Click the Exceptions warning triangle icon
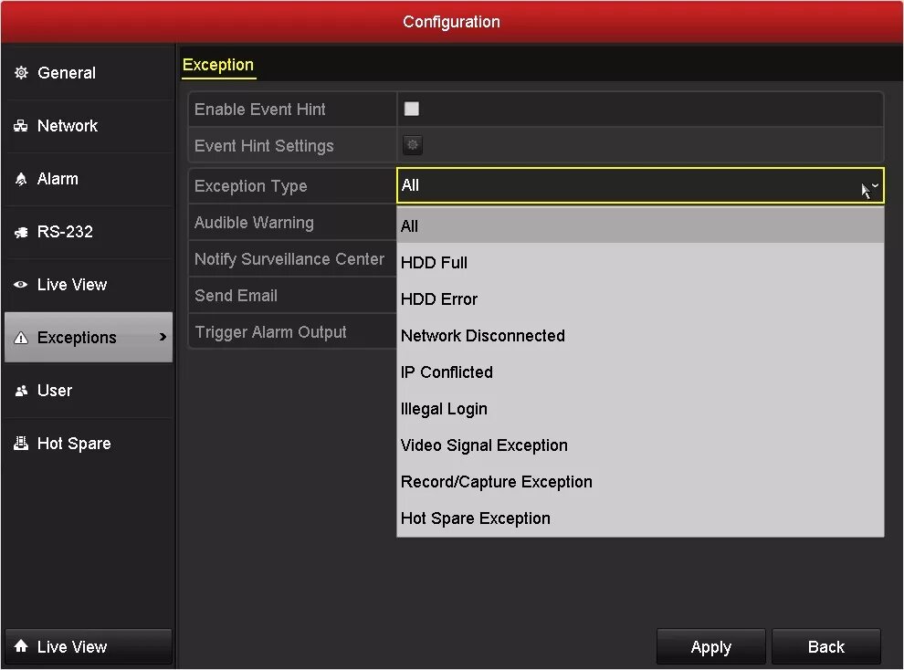This screenshot has height=670, width=904. pos(21,338)
